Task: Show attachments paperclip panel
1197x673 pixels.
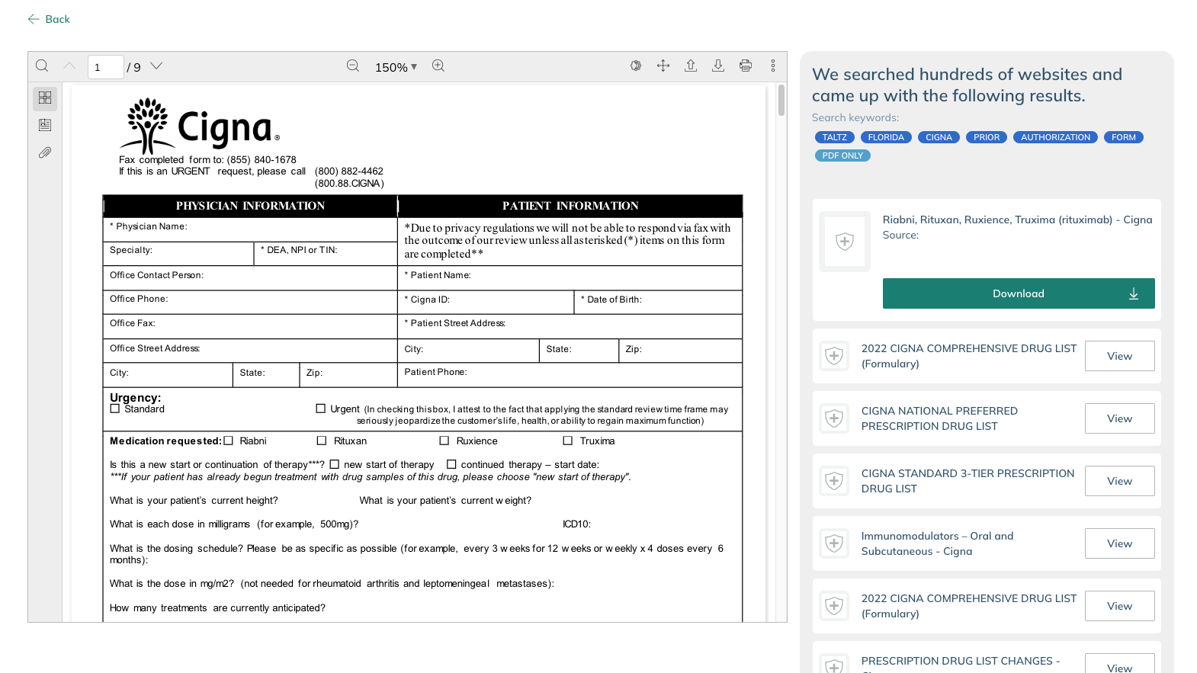Action: (x=45, y=152)
